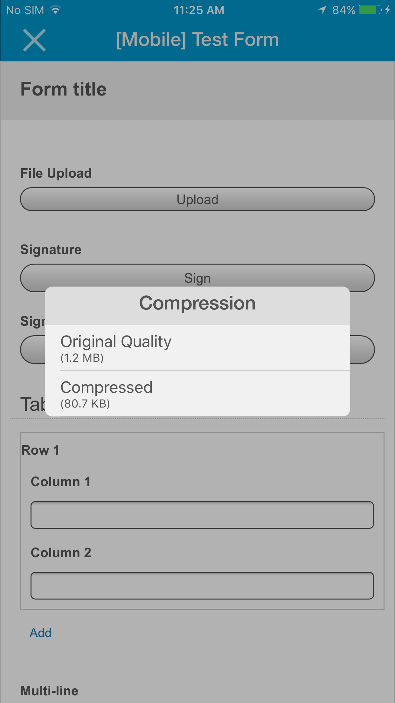Tap the Compression dialog header

tap(197, 303)
